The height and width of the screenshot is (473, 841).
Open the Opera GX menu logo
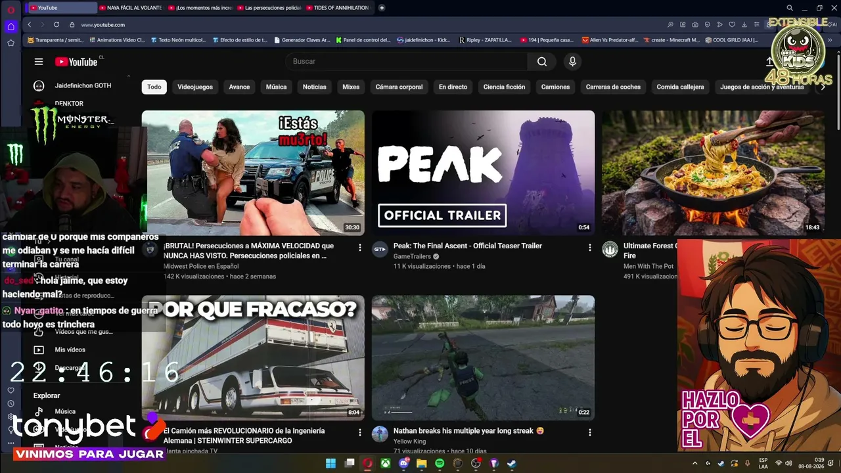(11, 9)
